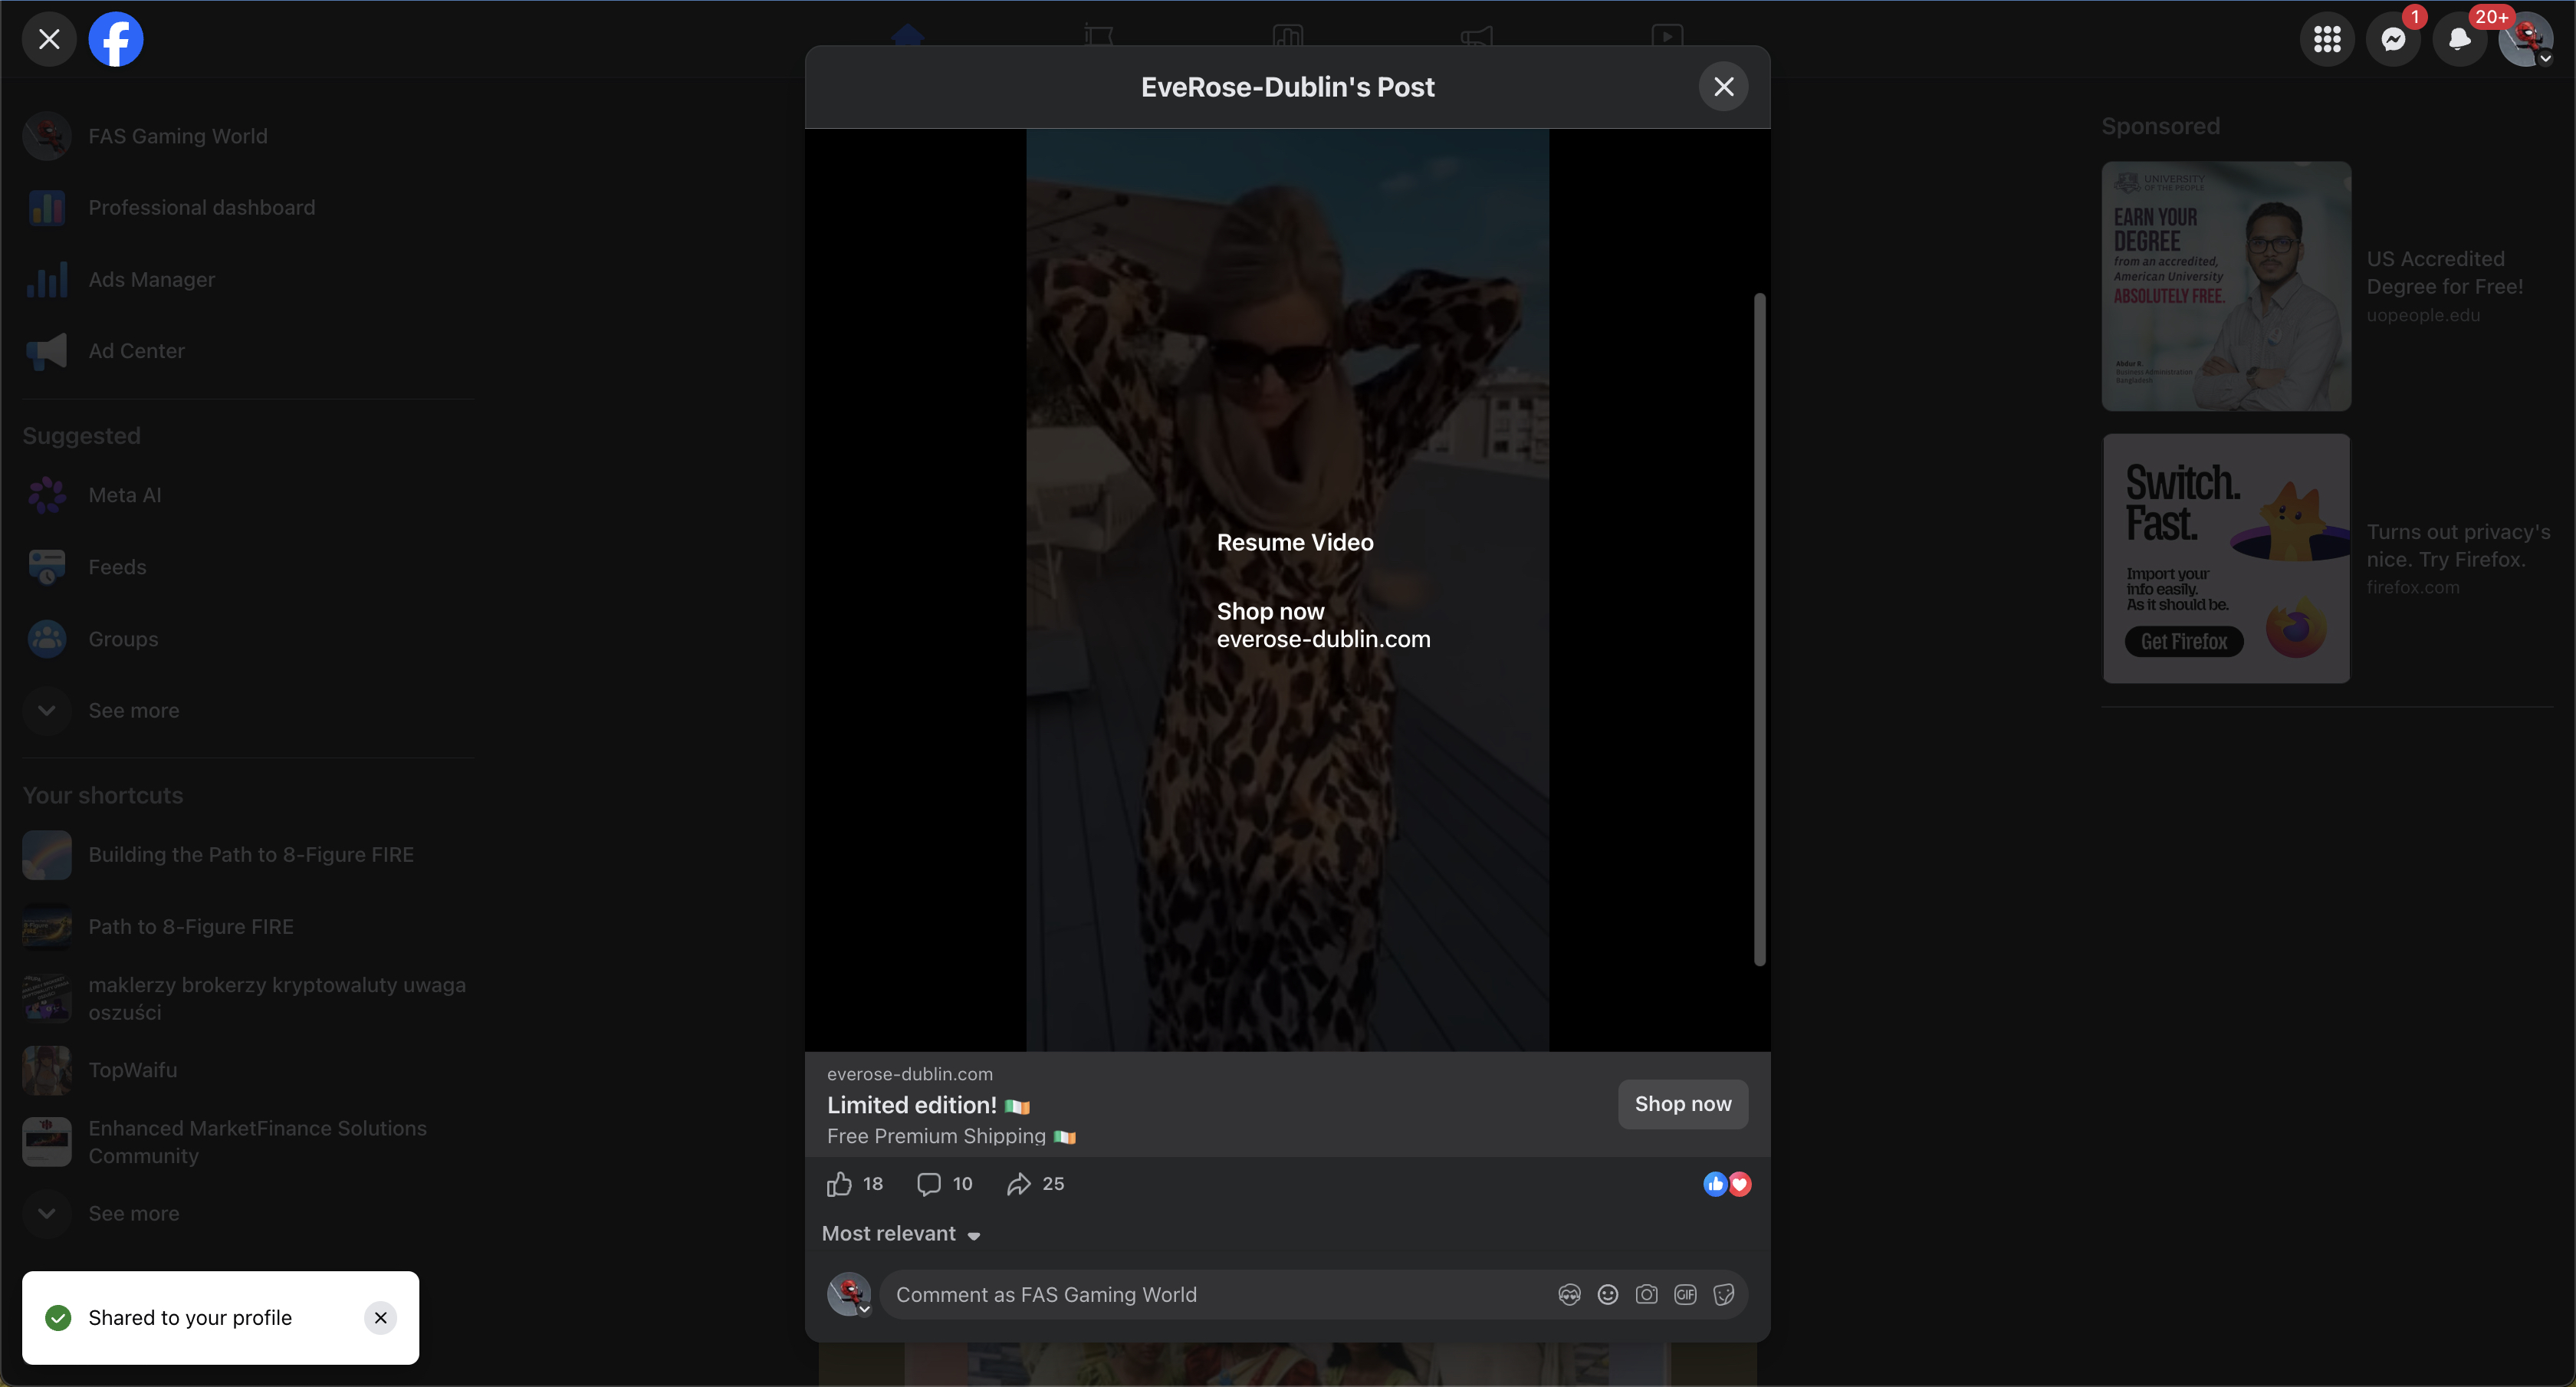This screenshot has width=2576, height=1387.
Task: Open 'Turns out privacy's nice. Try Firefox.' link
Action: coord(2458,546)
